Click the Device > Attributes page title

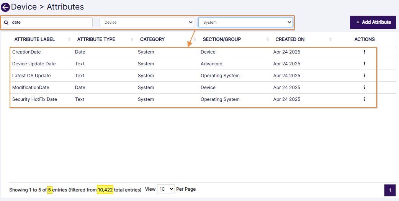click(47, 7)
